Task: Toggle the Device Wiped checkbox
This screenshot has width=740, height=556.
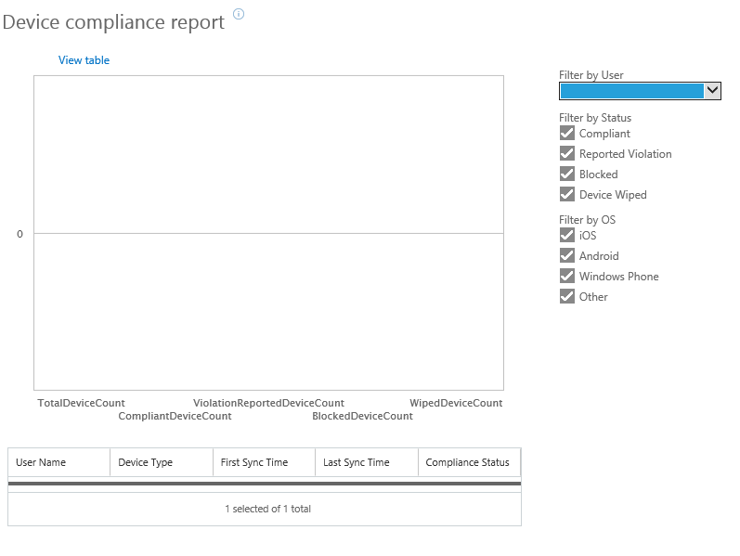Action: pyautogui.click(x=567, y=194)
